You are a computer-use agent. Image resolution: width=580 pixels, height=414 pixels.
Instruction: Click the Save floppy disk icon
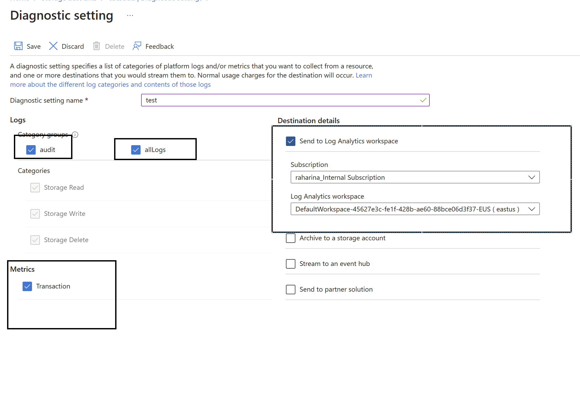point(18,46)
